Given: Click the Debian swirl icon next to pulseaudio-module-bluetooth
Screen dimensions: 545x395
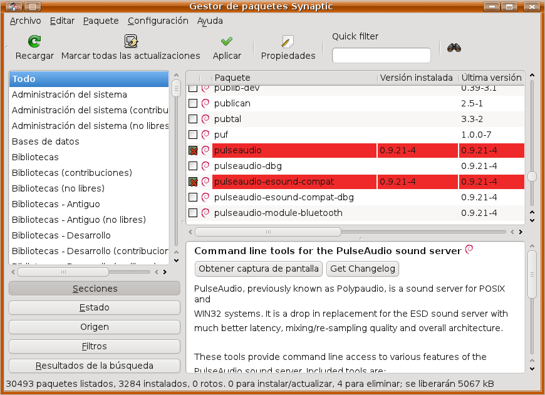Looking at the screenshot, I should 205,213.
